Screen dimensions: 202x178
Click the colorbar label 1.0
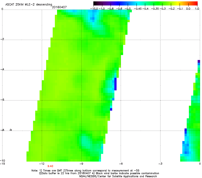point(197,9)
